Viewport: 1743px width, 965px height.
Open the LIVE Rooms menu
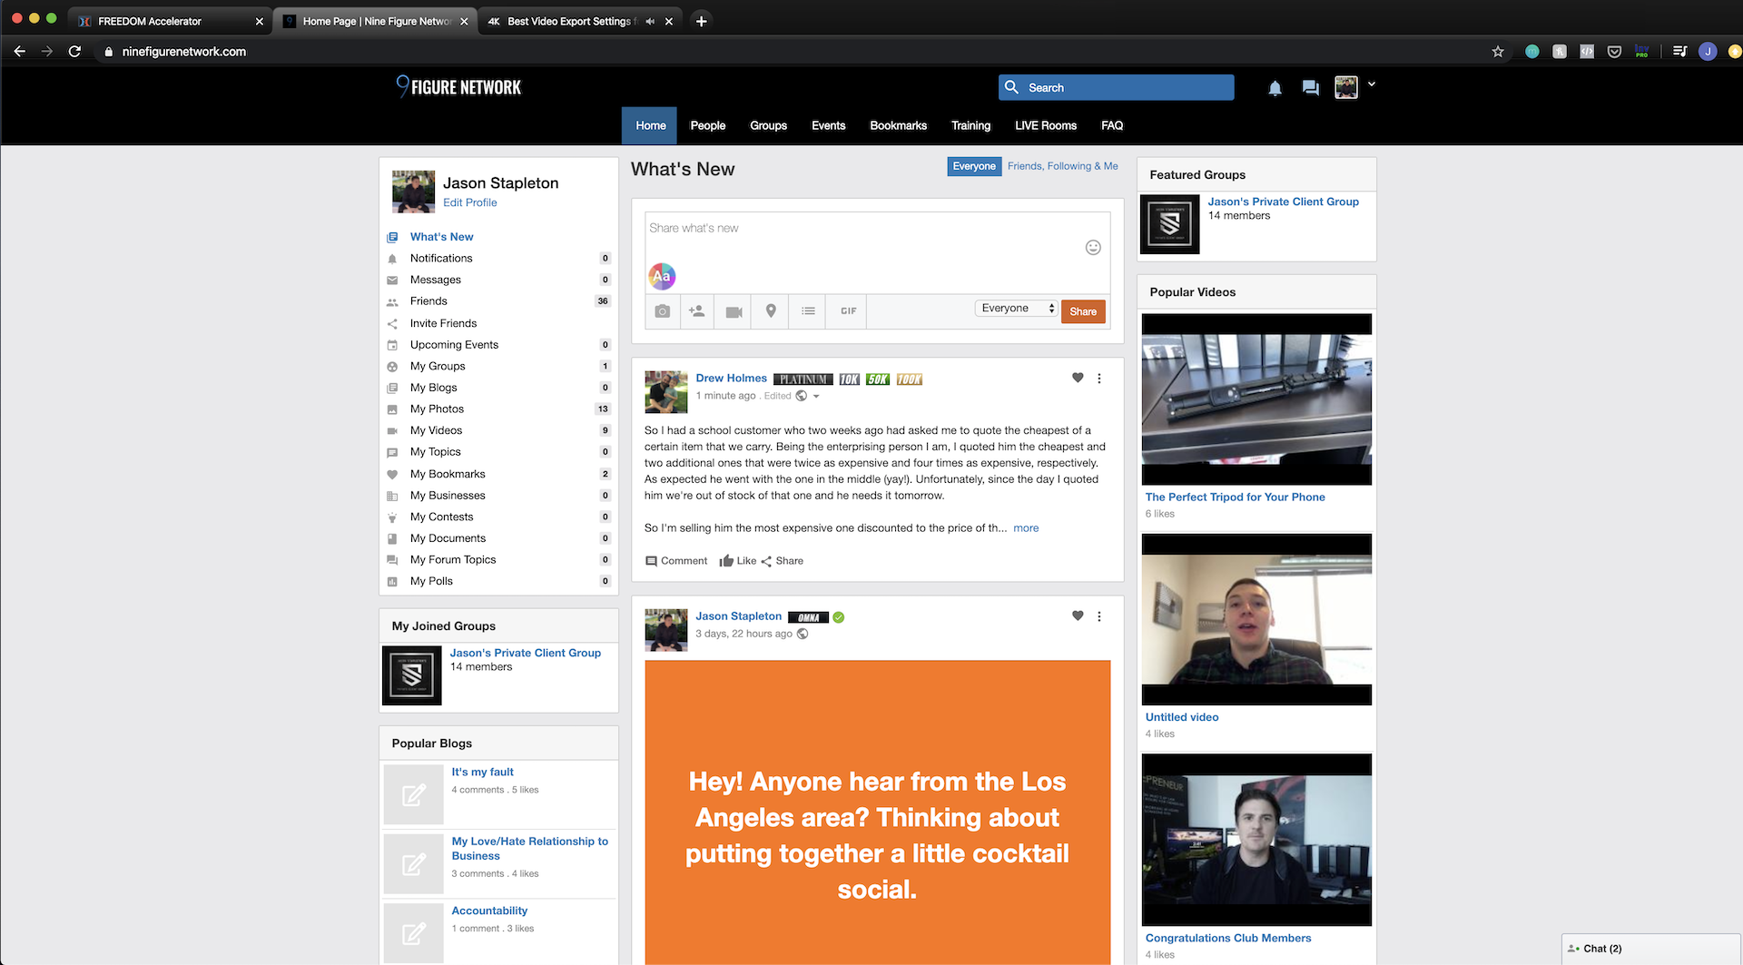point(1046,125)
